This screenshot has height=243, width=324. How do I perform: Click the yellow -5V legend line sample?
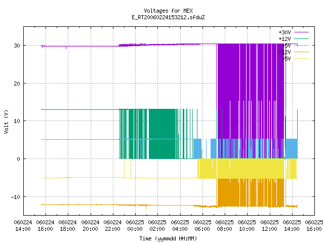[x=301, y=59]
